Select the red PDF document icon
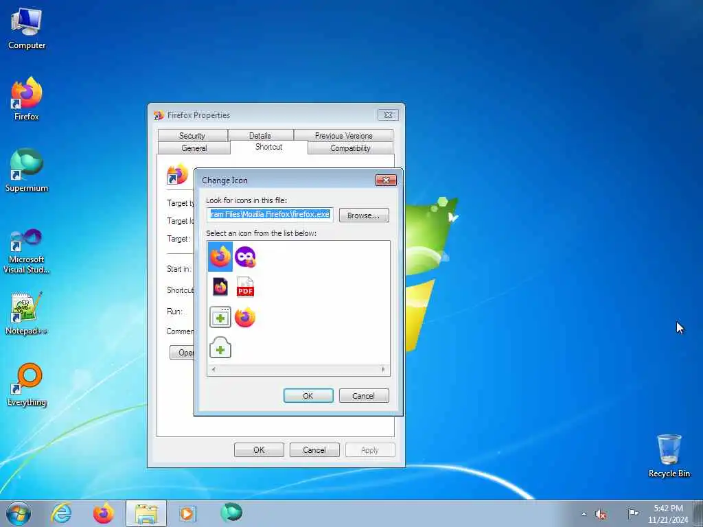Screen dimensions: 703x527 click(245, 288)
